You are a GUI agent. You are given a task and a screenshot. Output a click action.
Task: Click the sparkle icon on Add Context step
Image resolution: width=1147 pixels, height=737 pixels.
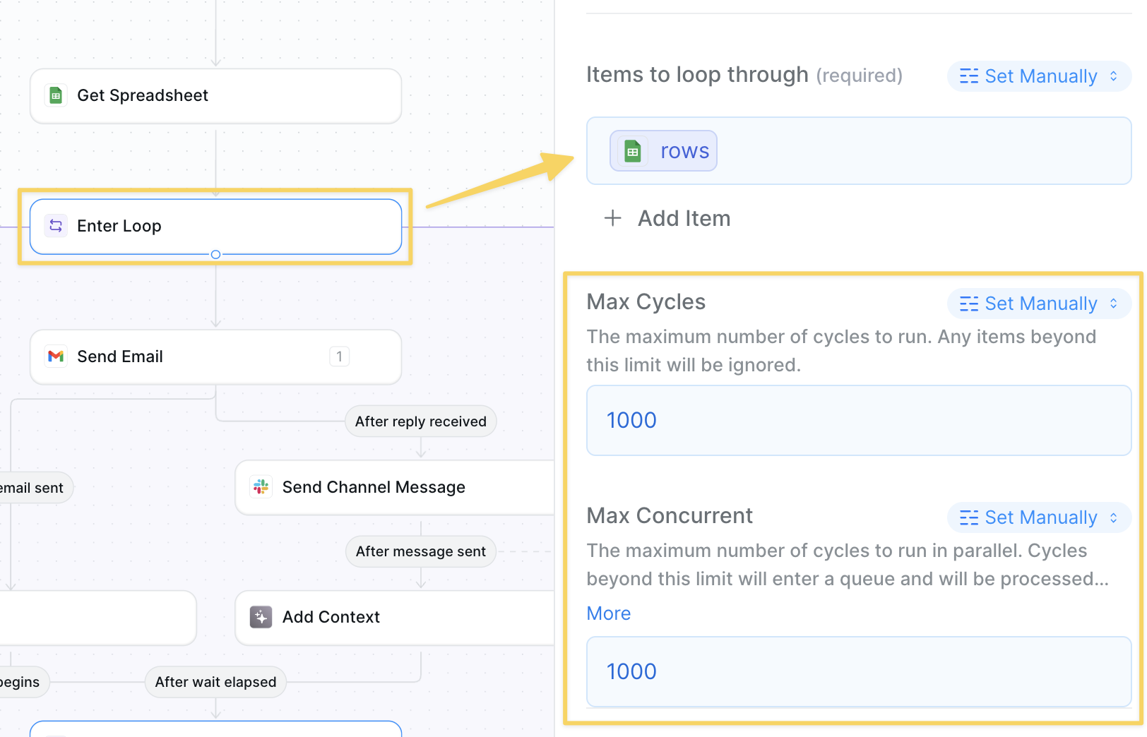click(261, 617)
